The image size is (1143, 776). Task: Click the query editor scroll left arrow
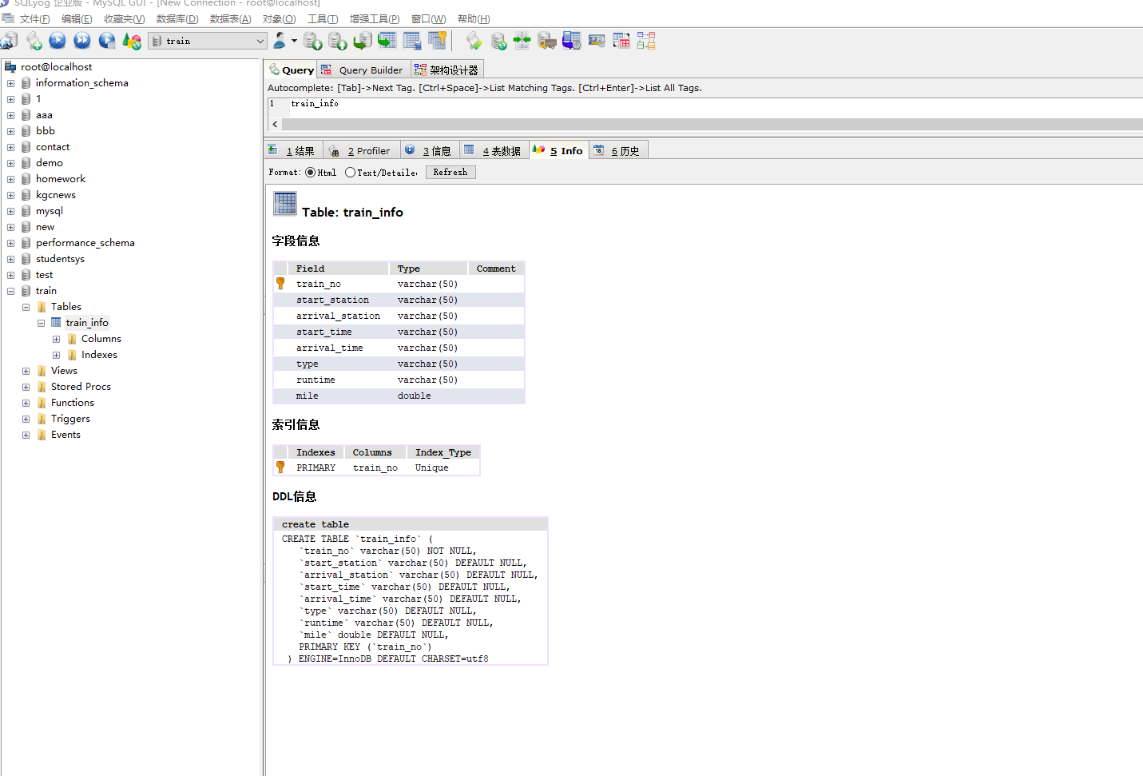click(x=275, y=125)
